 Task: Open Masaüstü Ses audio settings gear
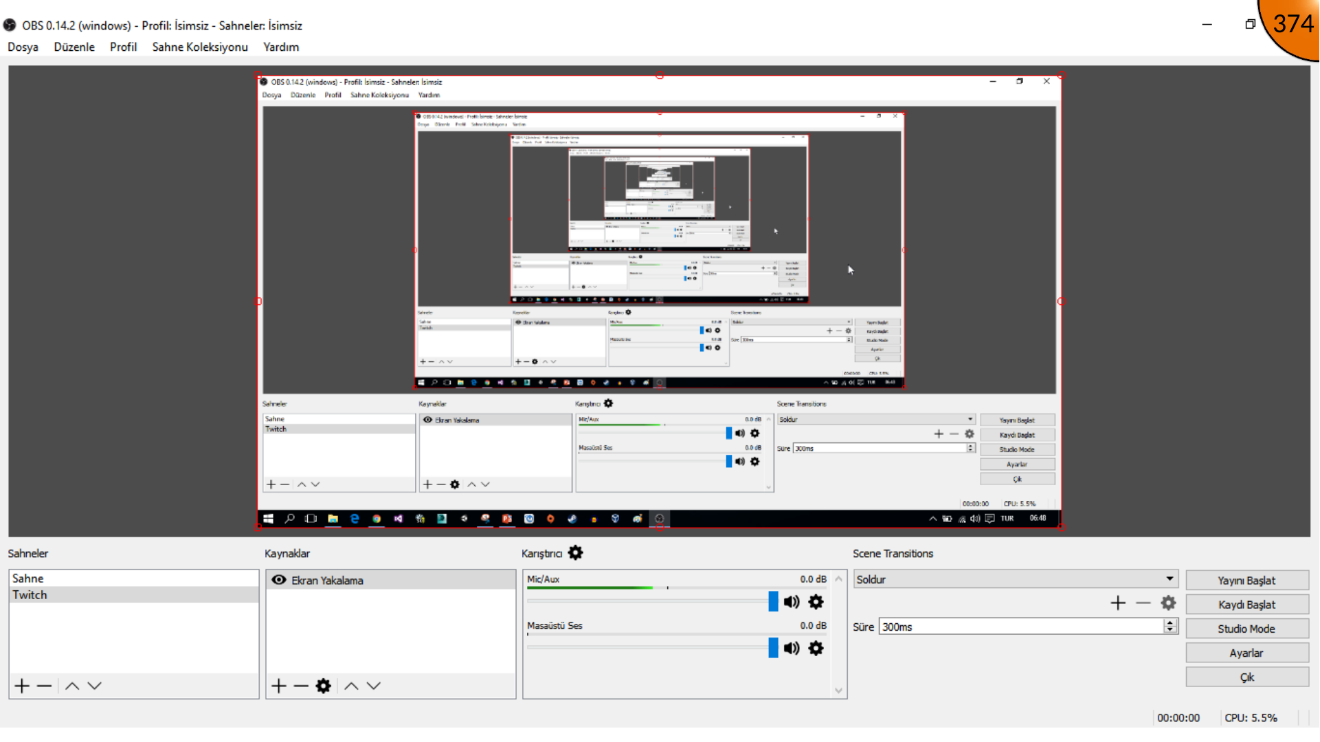pyautogui.click(x=816, y=648)
